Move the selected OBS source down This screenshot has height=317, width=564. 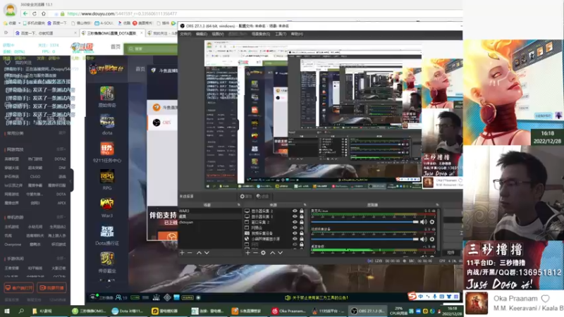280,253
